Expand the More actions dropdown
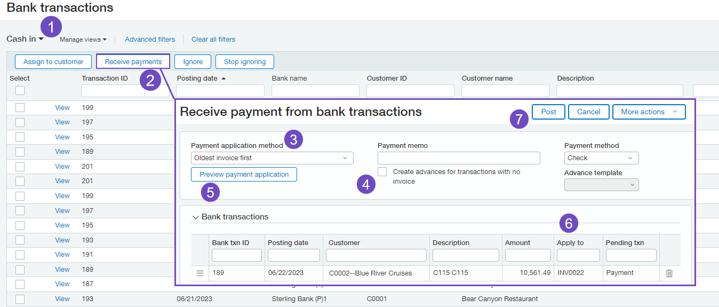719x307 pixels. tap(649, 112)
